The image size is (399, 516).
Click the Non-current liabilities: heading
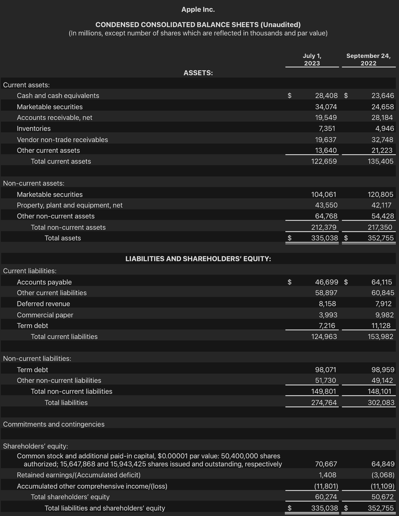click(x=37, y=359)
